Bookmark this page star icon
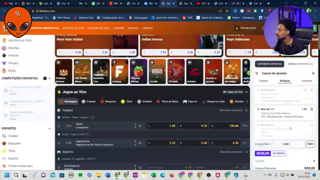The height and width of the screenshot is (180, 320). [x=227, y=11]
